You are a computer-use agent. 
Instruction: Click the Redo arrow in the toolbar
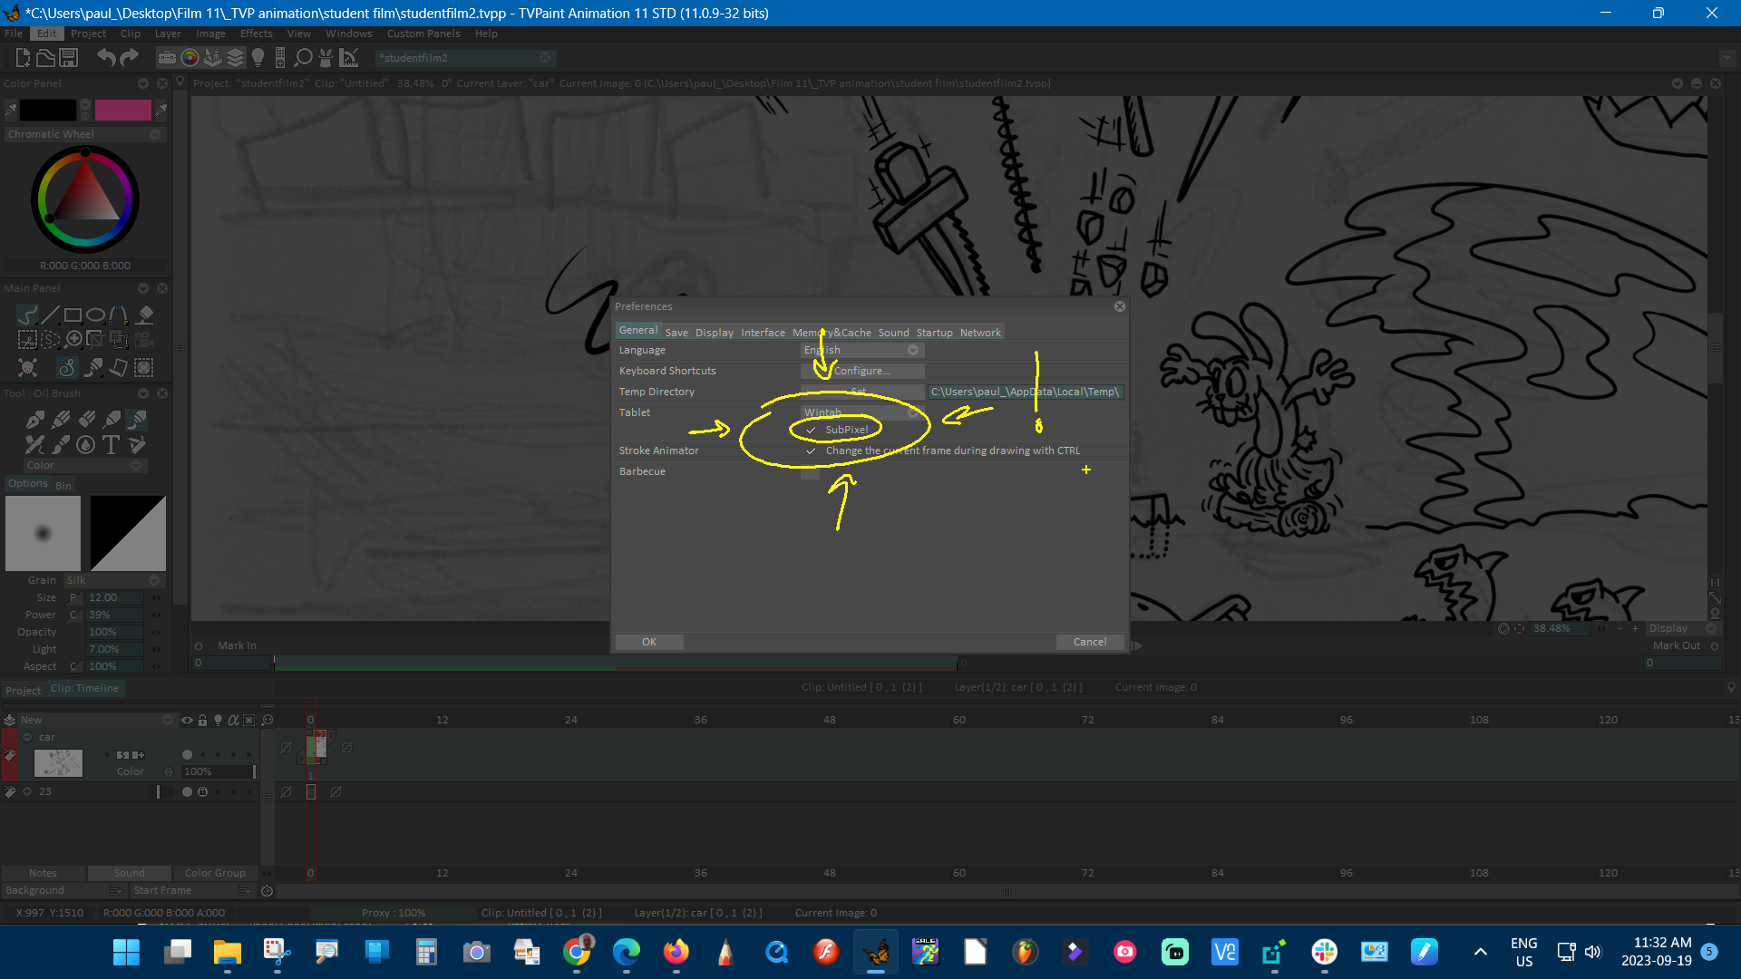pos(130,58)
